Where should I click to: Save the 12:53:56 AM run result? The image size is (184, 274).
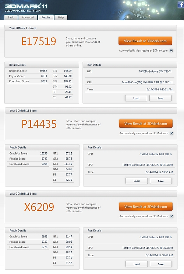(x=161, y=181)
